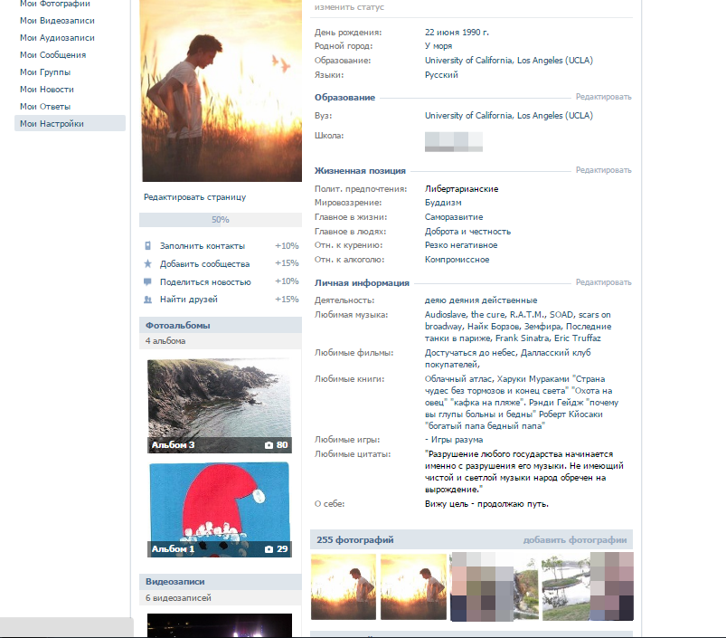The height and width of the screenshot is (638, 726).
Task: Open Мои Группы from the left menu
Action: 45,72
